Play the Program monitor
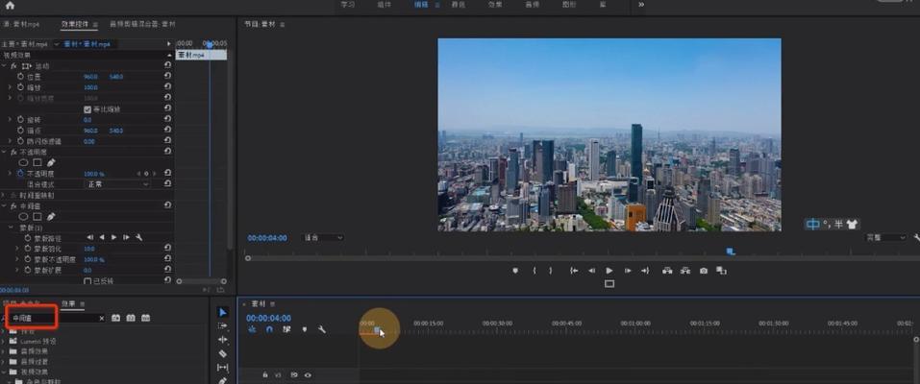 pos(609,271)
